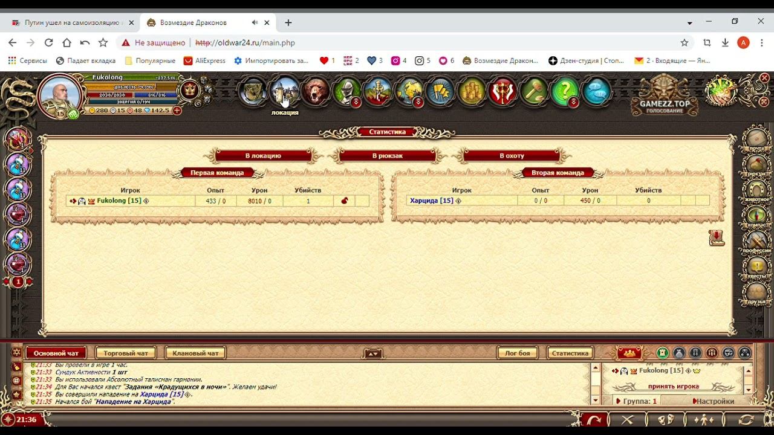Open a new browser tab
The height and width of the screenshot is (435, 774).
pyautogui.click(x=288, y=22)
